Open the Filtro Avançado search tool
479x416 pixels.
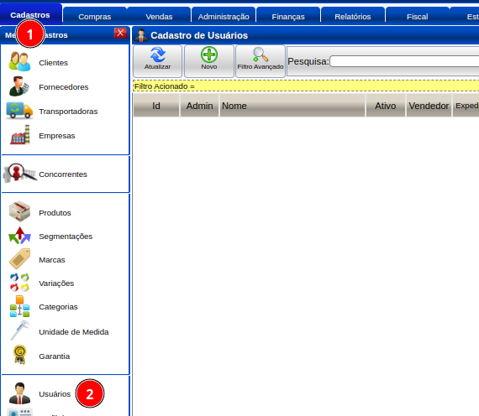coord(261,61)
